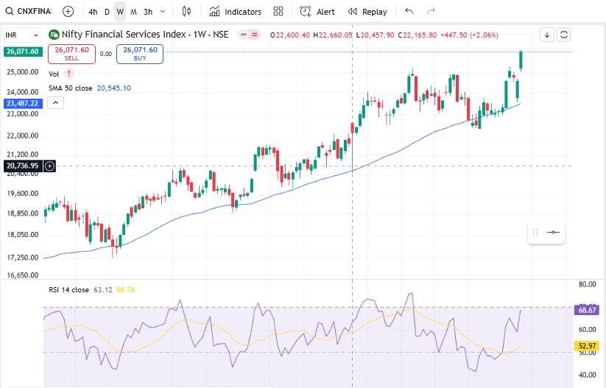The height and width of the screenshot is (388, 606).
Task: Click the 26,071.60 current price label
Action: point(22,52)
